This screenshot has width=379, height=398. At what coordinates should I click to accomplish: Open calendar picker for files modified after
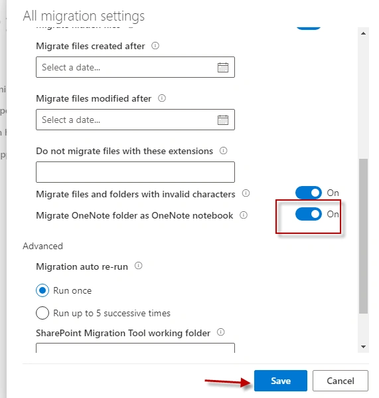[x=223, y=120]
